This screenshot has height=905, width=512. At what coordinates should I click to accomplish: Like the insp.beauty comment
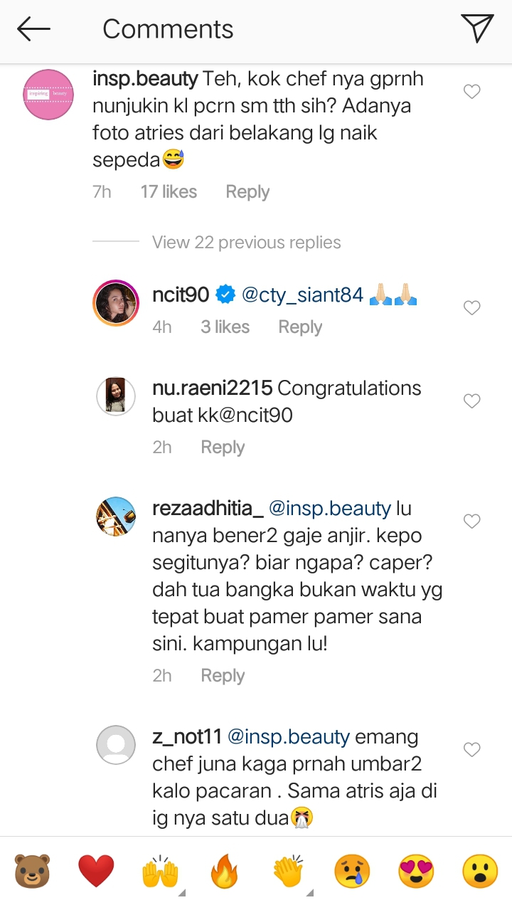pos(472,92)
